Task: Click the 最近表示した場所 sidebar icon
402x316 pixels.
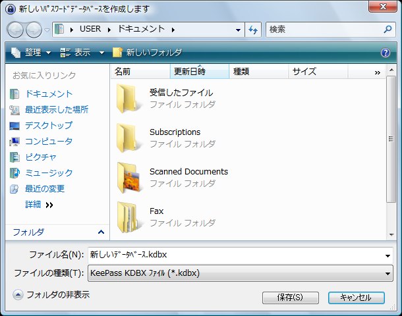Action: tap(14, 110)
